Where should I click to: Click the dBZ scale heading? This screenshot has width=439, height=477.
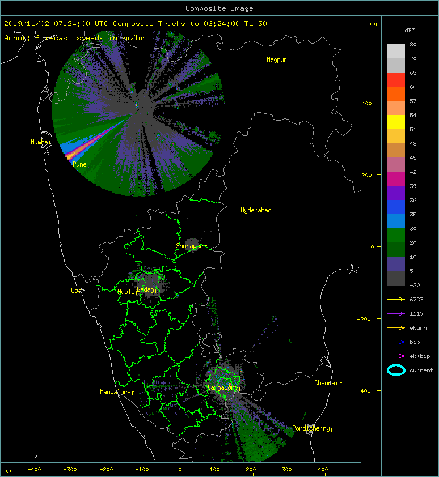click(410, 31)
